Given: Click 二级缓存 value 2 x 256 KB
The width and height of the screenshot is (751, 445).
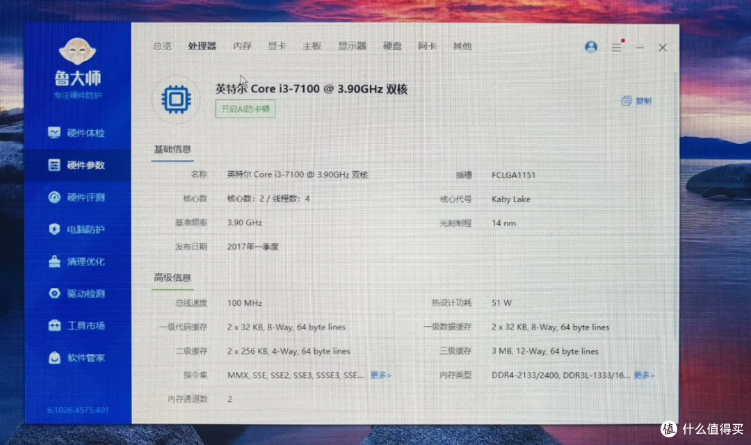Looking at the screenshot, I should click(289, 351).
